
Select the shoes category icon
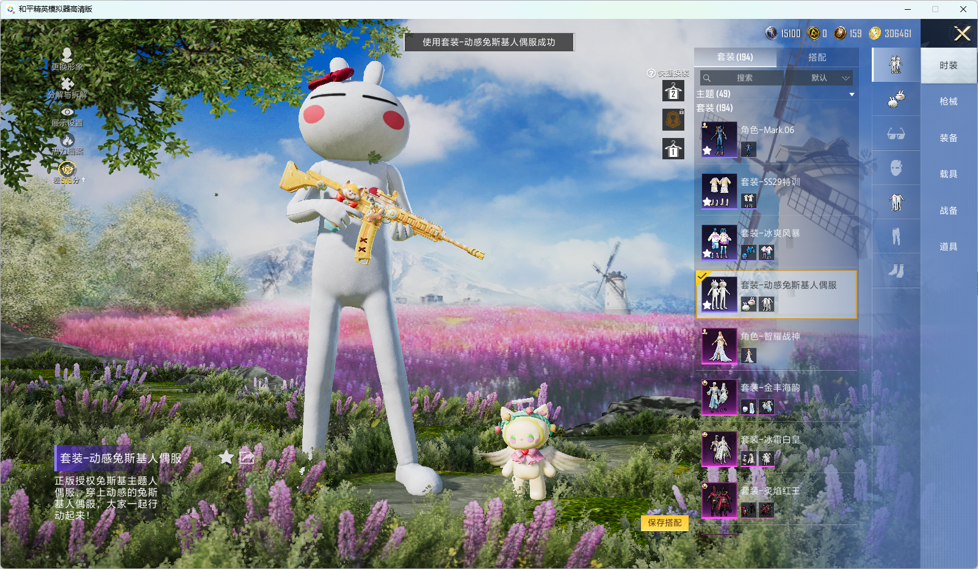[x=896, y=270]
